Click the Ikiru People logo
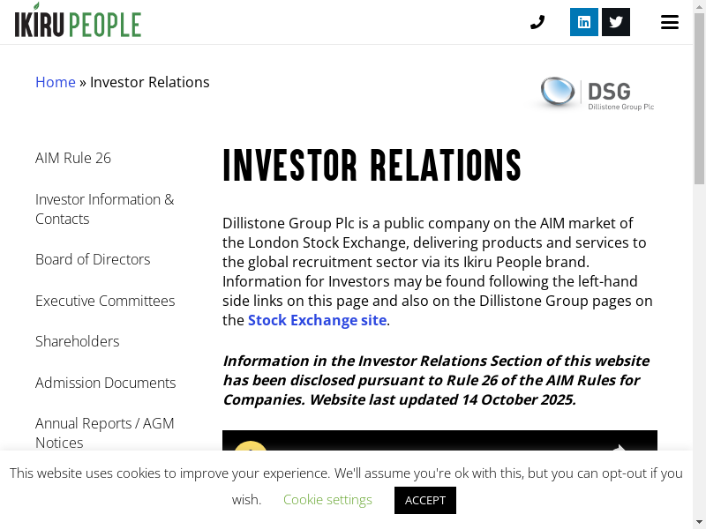The image size is (706, 529). pyautogui.click(x=78, y=21)
